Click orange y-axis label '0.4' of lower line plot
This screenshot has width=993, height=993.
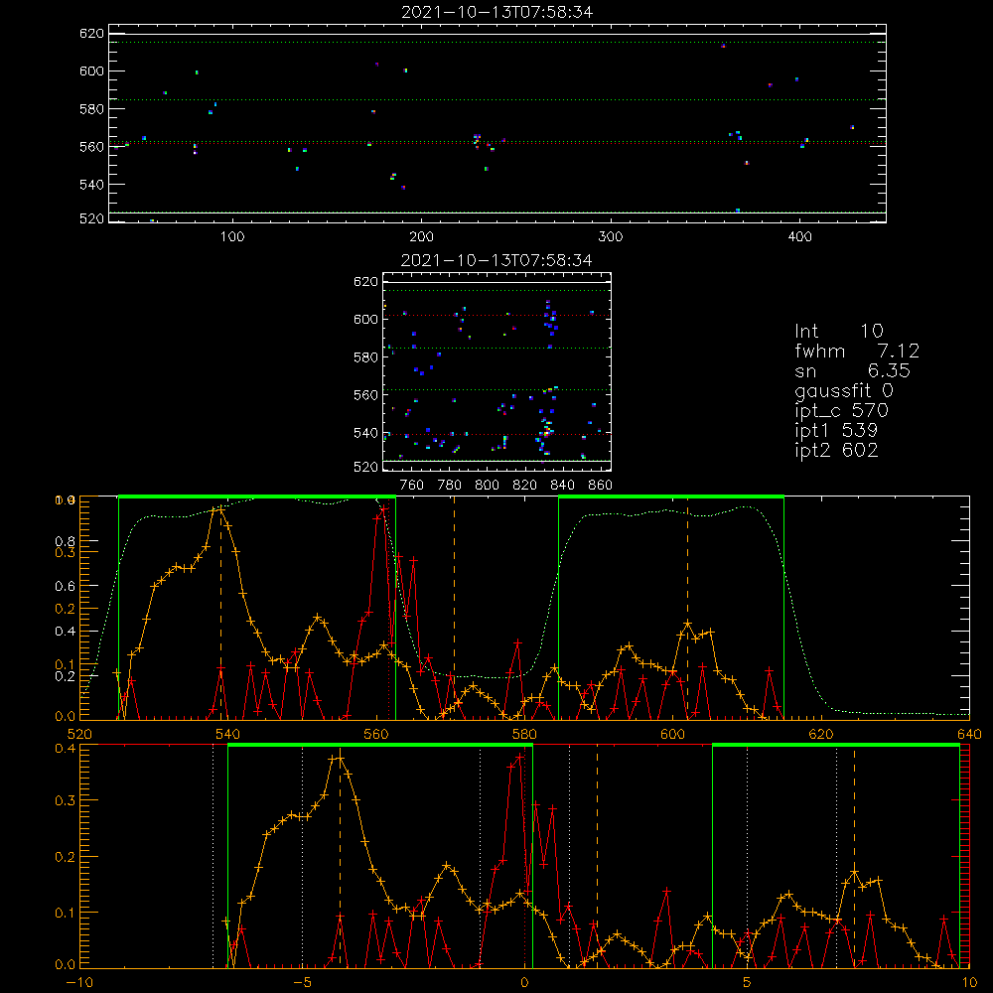pyautogui.click(x=66, y=749)
